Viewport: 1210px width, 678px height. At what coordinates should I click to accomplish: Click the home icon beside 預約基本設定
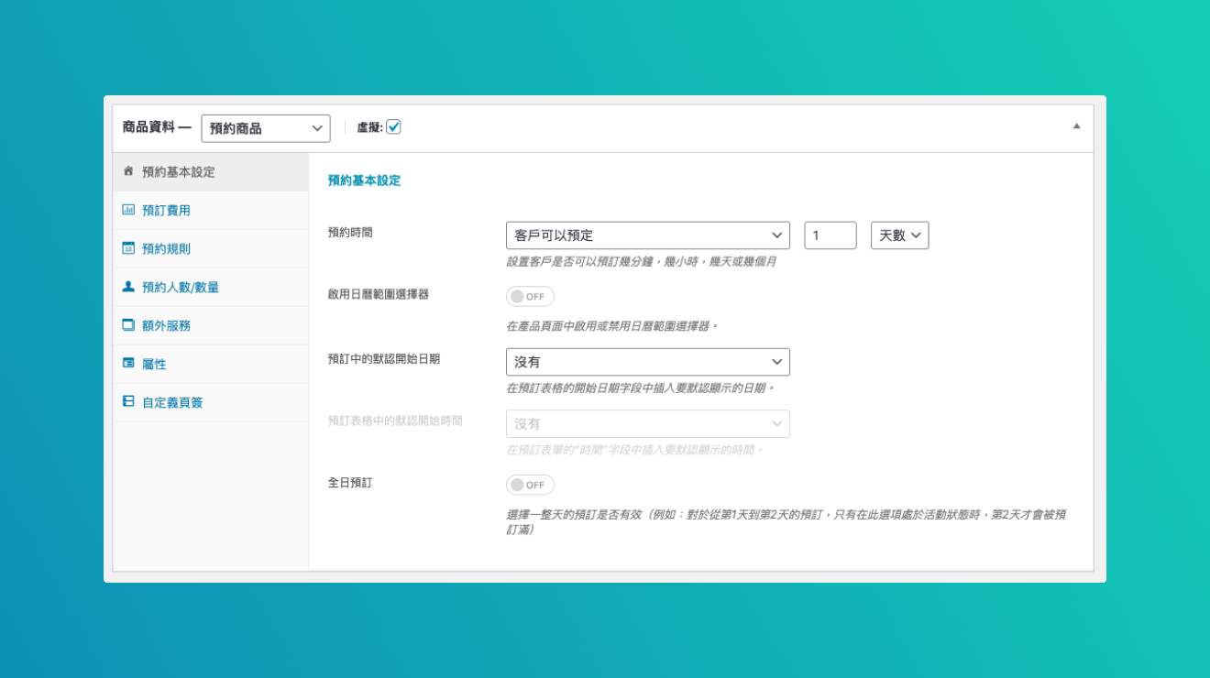pos(128,171)
